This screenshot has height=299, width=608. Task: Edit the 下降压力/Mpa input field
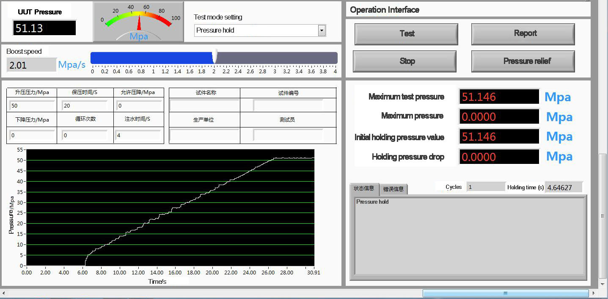click(32, 136)
